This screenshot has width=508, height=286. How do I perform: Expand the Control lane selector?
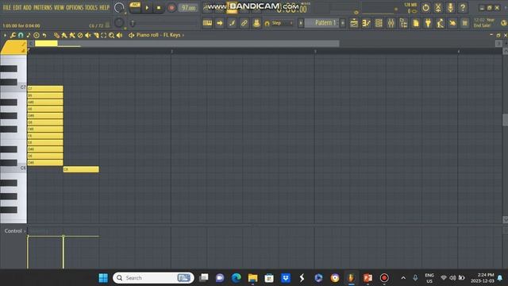tap(15, 231)
